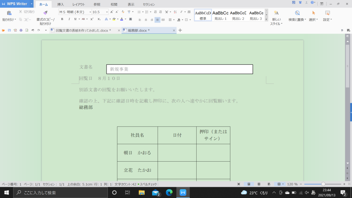Image resolution: width=352 pixels, height=198 pixels.
Task: Open the font color dropdown arrow
Action: coord(125,20)
